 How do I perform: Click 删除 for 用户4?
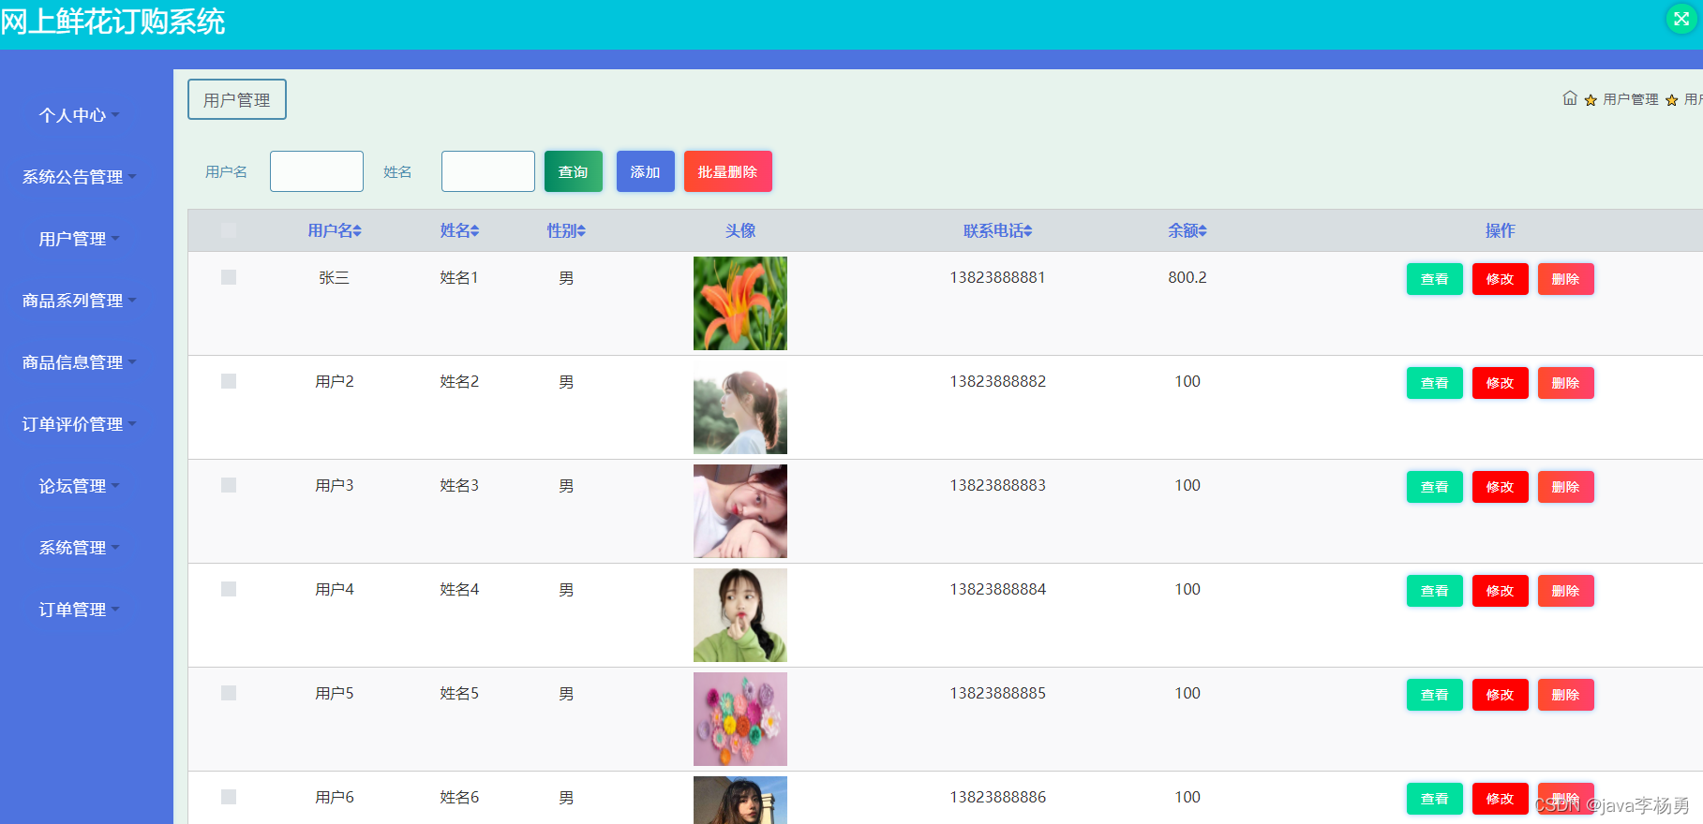(1566, 591)
